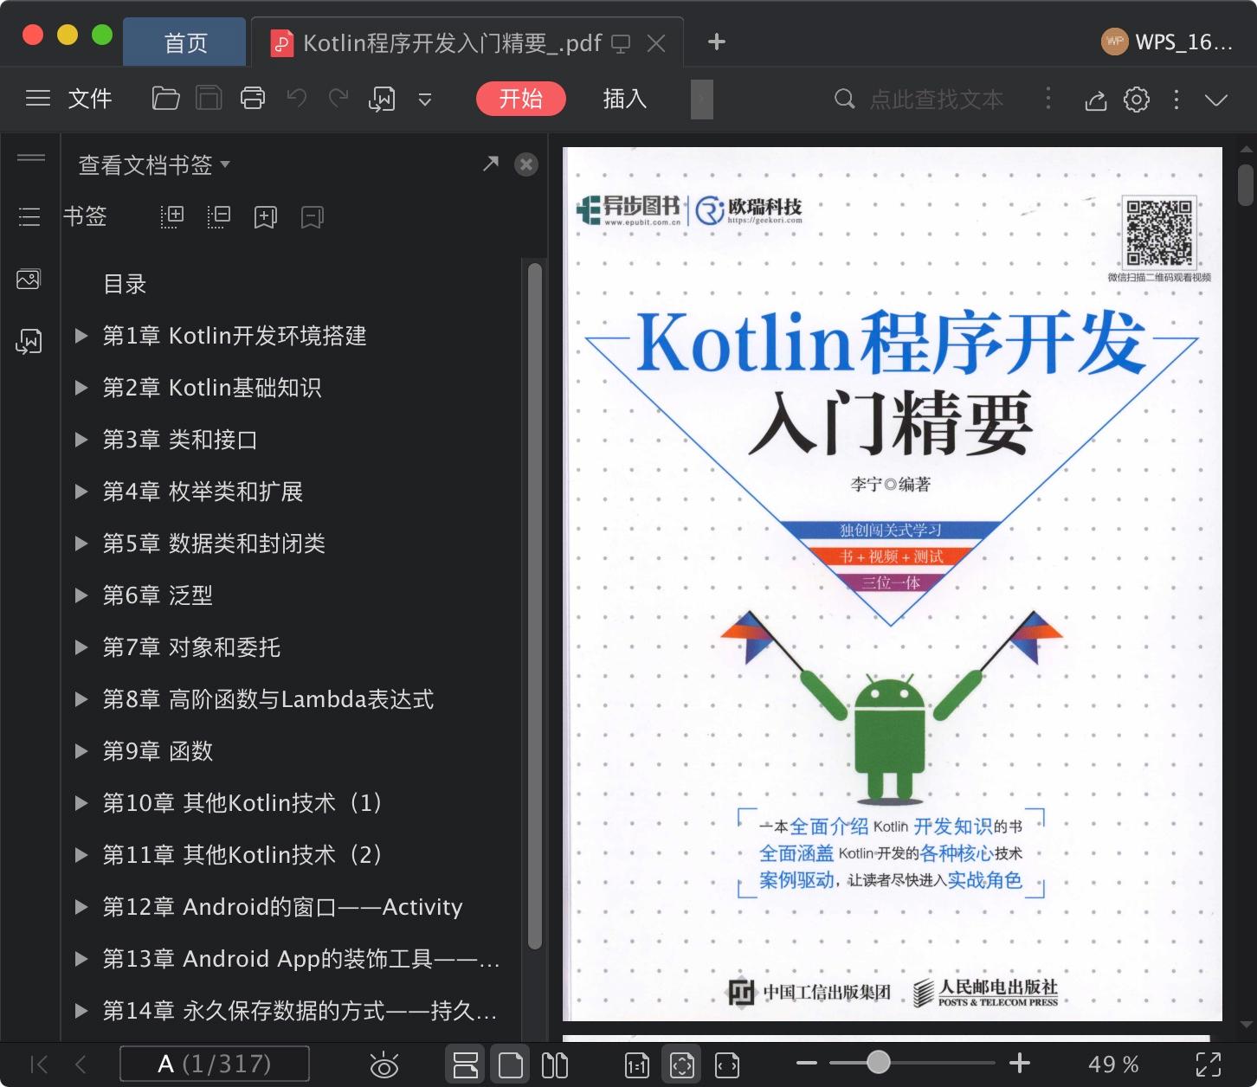Close the bookmark side panel
Image resolution: width=1257 pixels, height=1087 pixels.
(526, 164)
